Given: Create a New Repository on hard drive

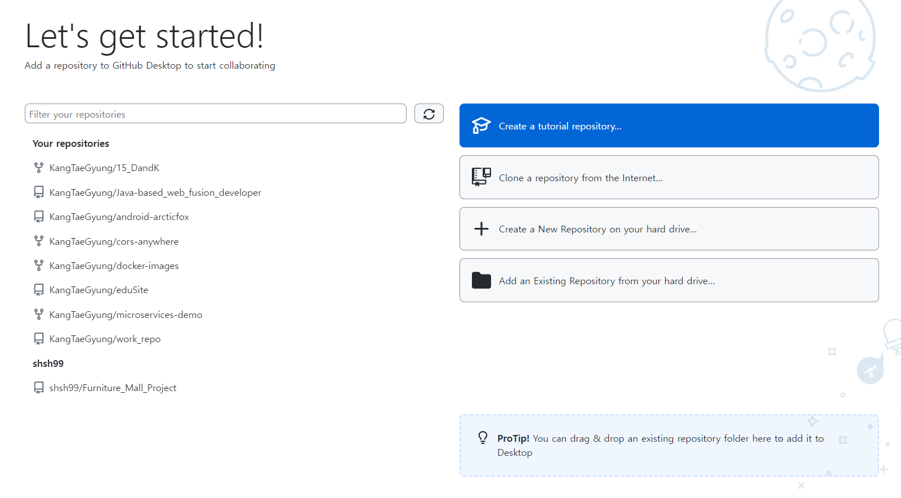Looking at the screenshot, I should point(669,229).
